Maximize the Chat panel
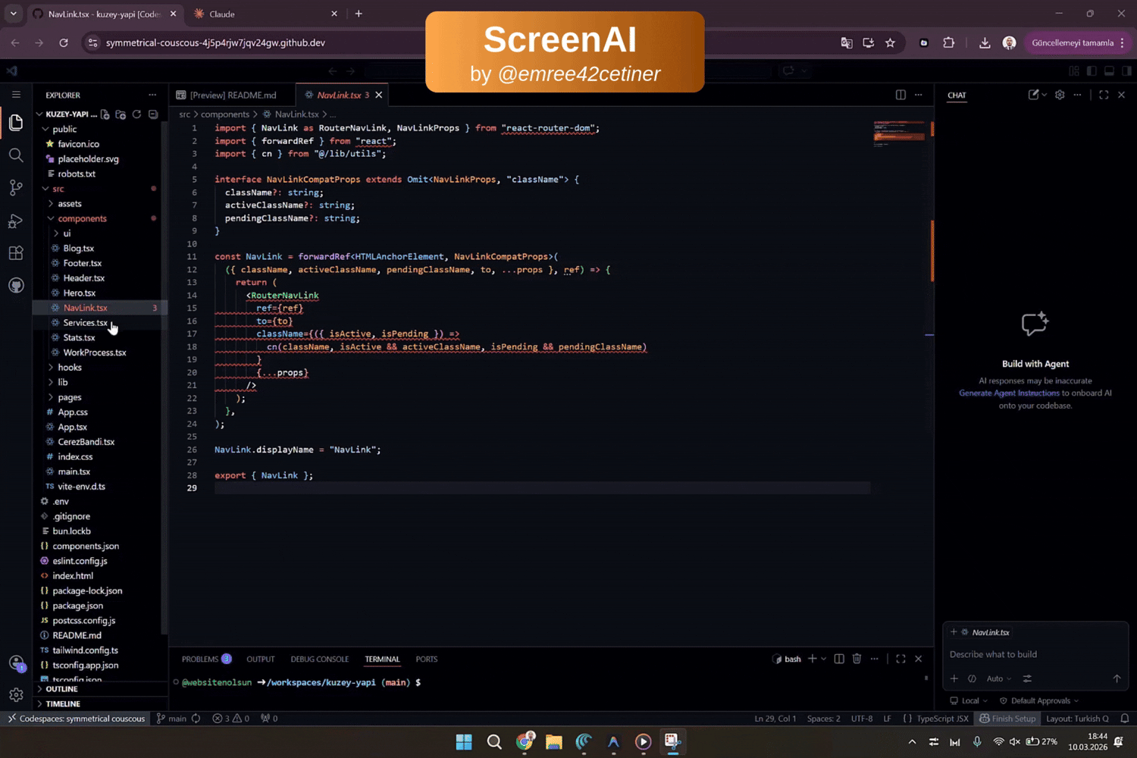Viewport: 1137px width, 758px height. tap(1104, 95)
